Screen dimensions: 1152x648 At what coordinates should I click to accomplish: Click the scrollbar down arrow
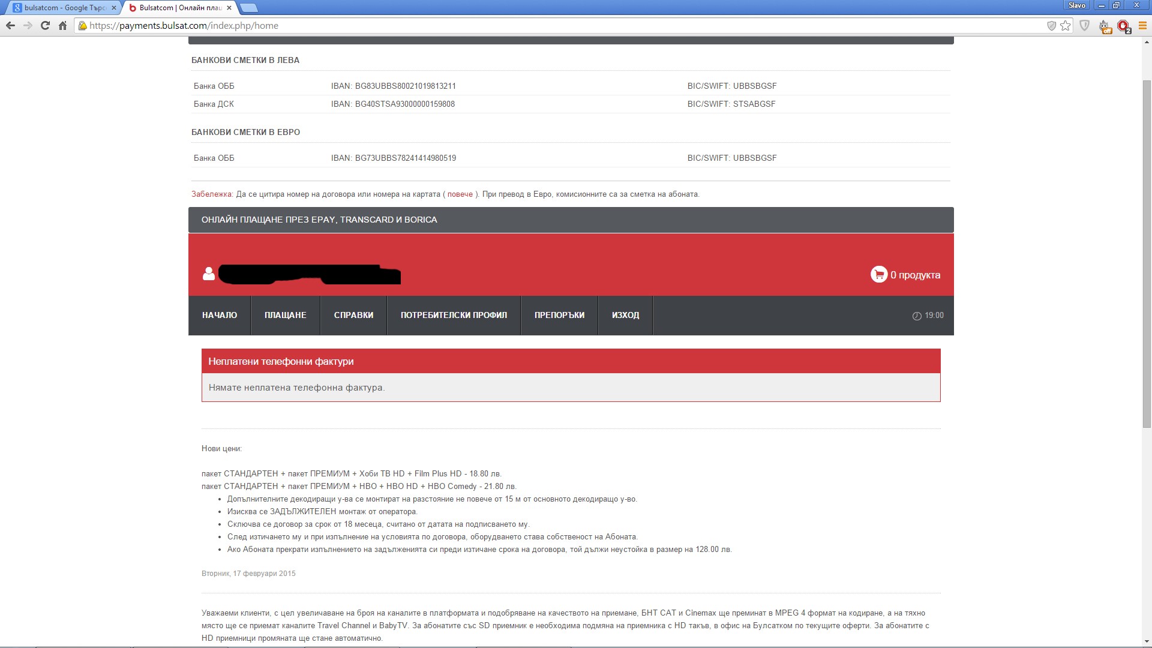1147,641
